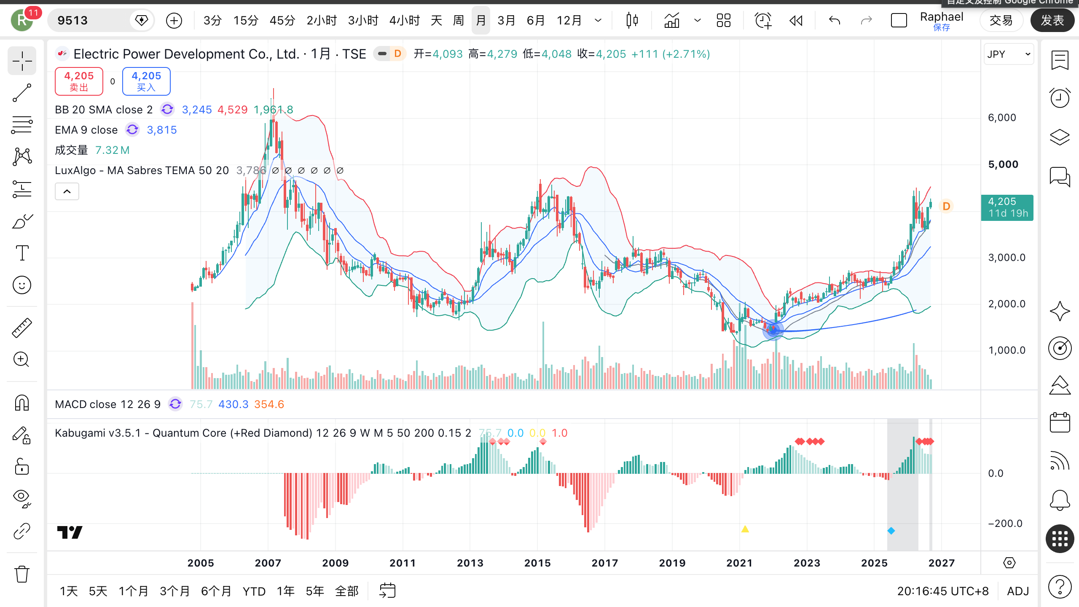Open the go-to-date calendar

[387, 591]
